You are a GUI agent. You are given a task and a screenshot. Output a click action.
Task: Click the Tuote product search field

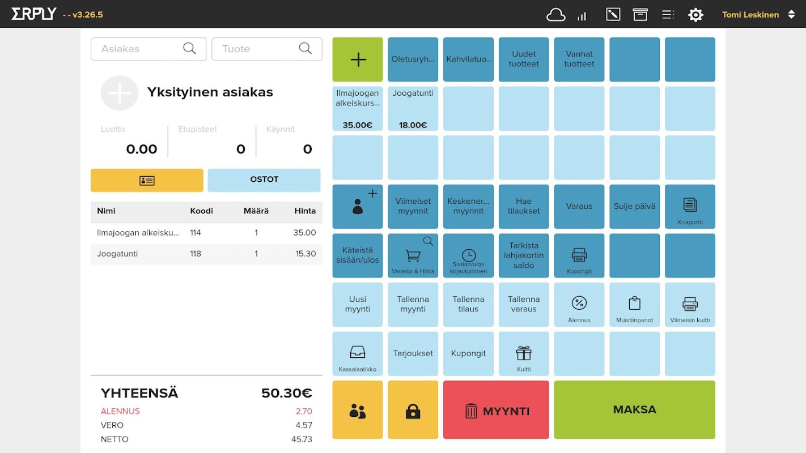[x=267, y=49]
